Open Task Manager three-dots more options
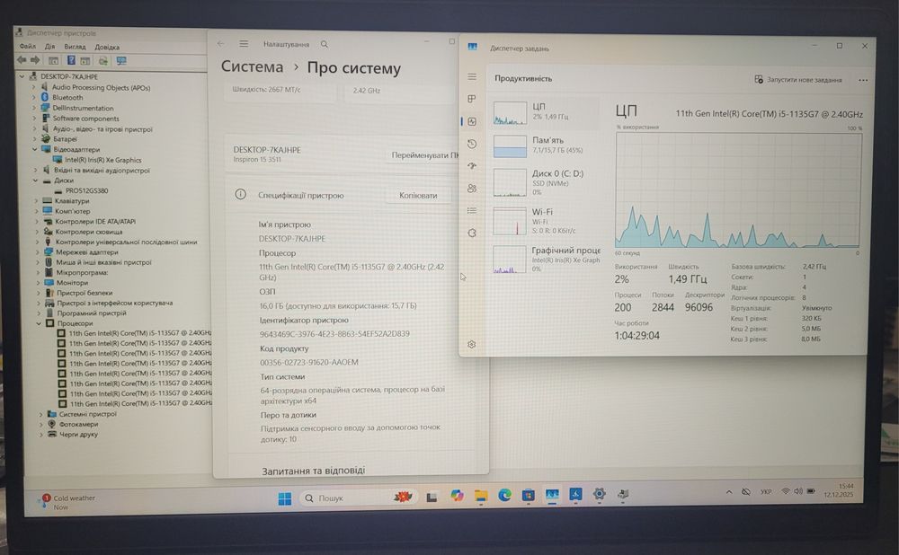Viewport: 899px width, 555px height. pyautogui.click(x=863, y=80)
